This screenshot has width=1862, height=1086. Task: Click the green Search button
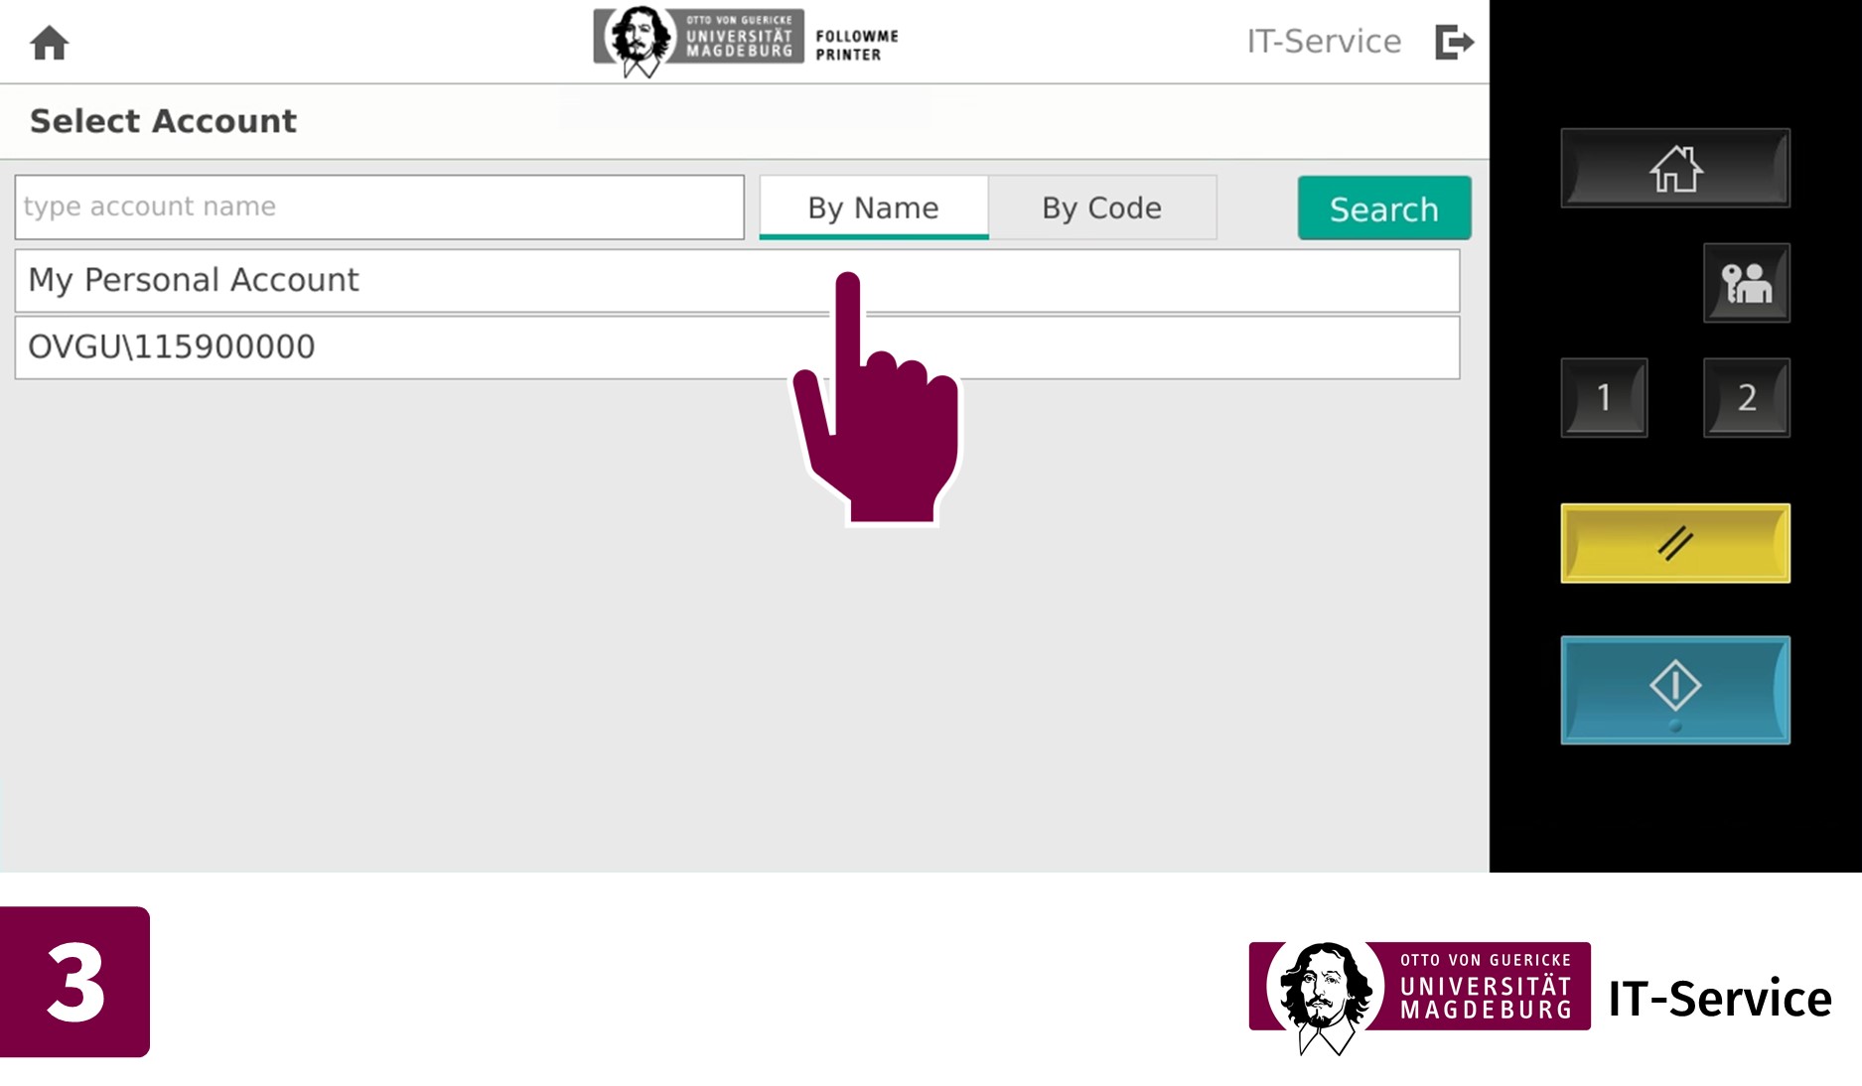point(1383,207)
